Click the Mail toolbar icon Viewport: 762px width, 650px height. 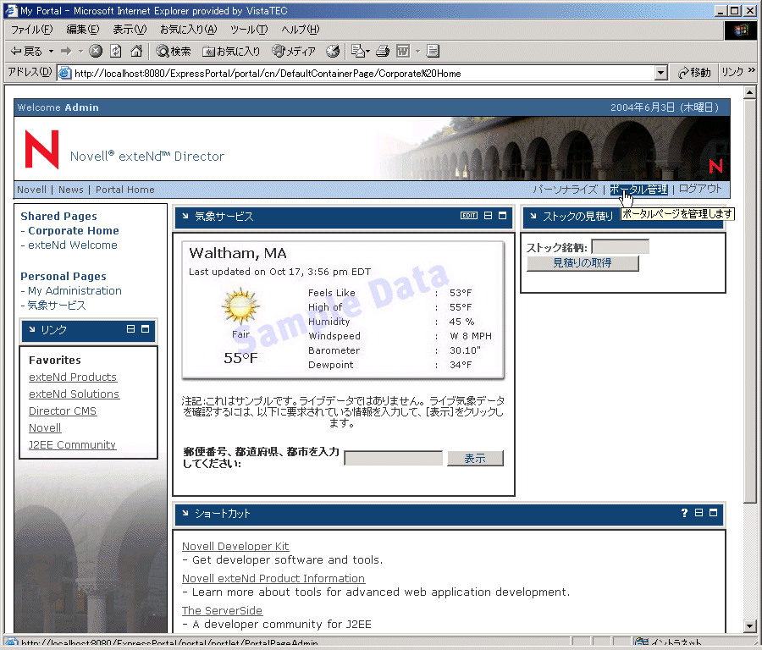pyautogui.click(x=360, y=51)
